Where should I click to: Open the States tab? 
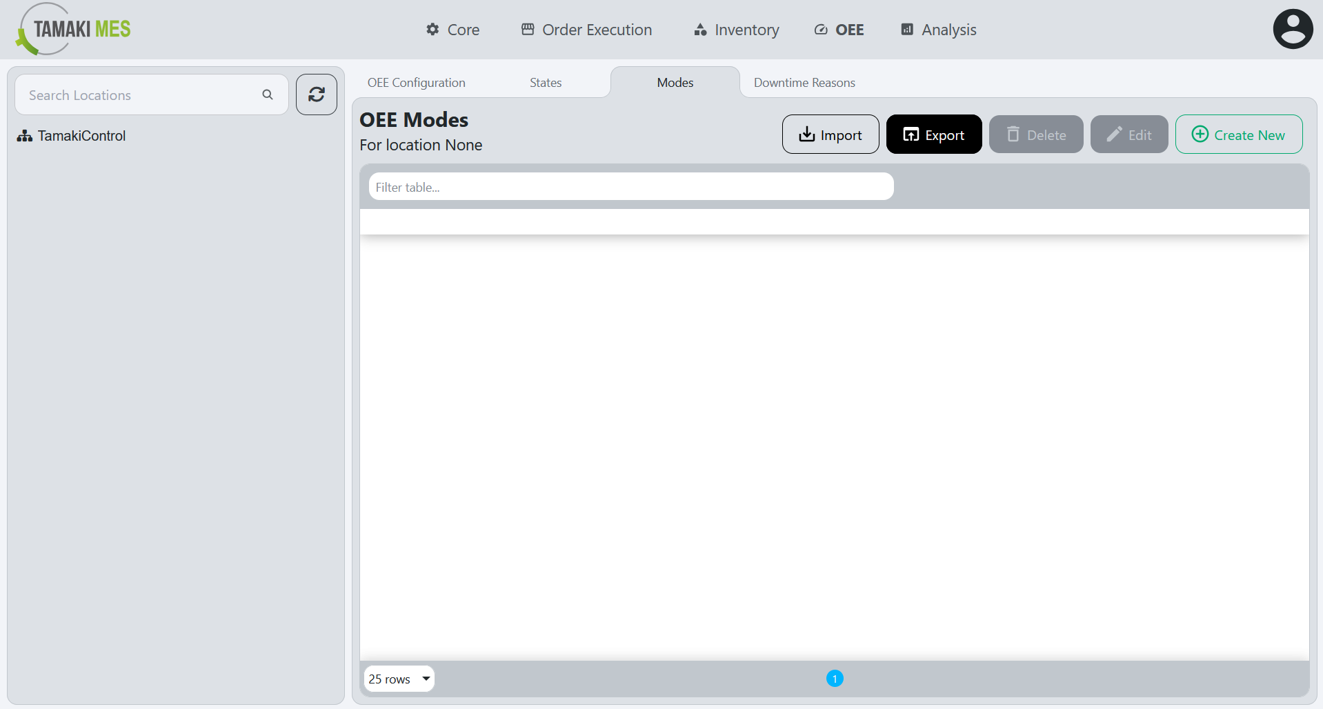(545, 82)
